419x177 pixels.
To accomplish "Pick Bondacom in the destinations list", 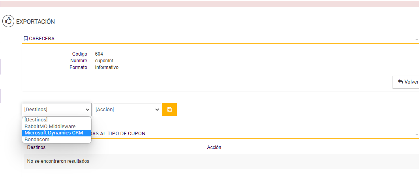I will click(x=37, y=140).
